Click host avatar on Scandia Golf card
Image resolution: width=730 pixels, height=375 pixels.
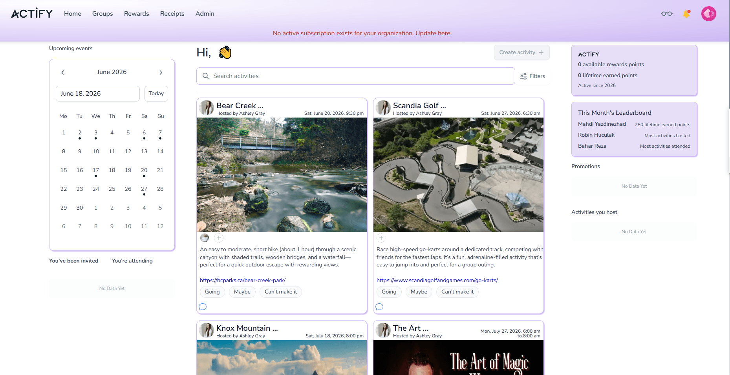383,107
